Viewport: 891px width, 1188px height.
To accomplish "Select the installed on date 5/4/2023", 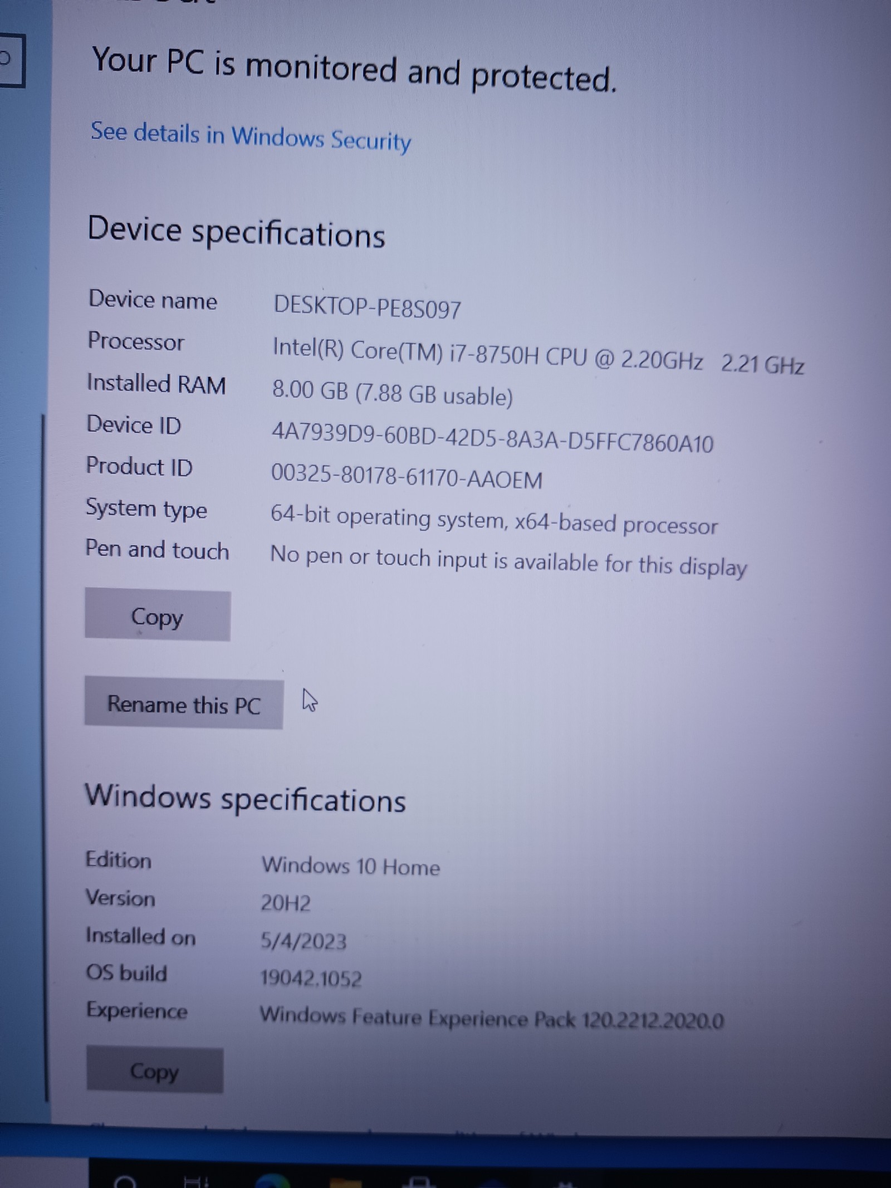I will (303, 941).
